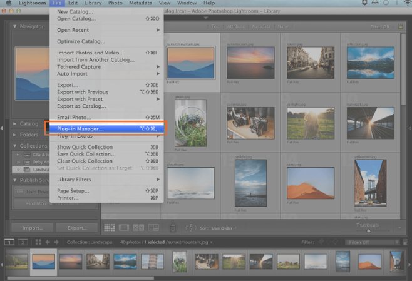Choose Export with Previous
The image size is (412, 281).
(106, 92)
